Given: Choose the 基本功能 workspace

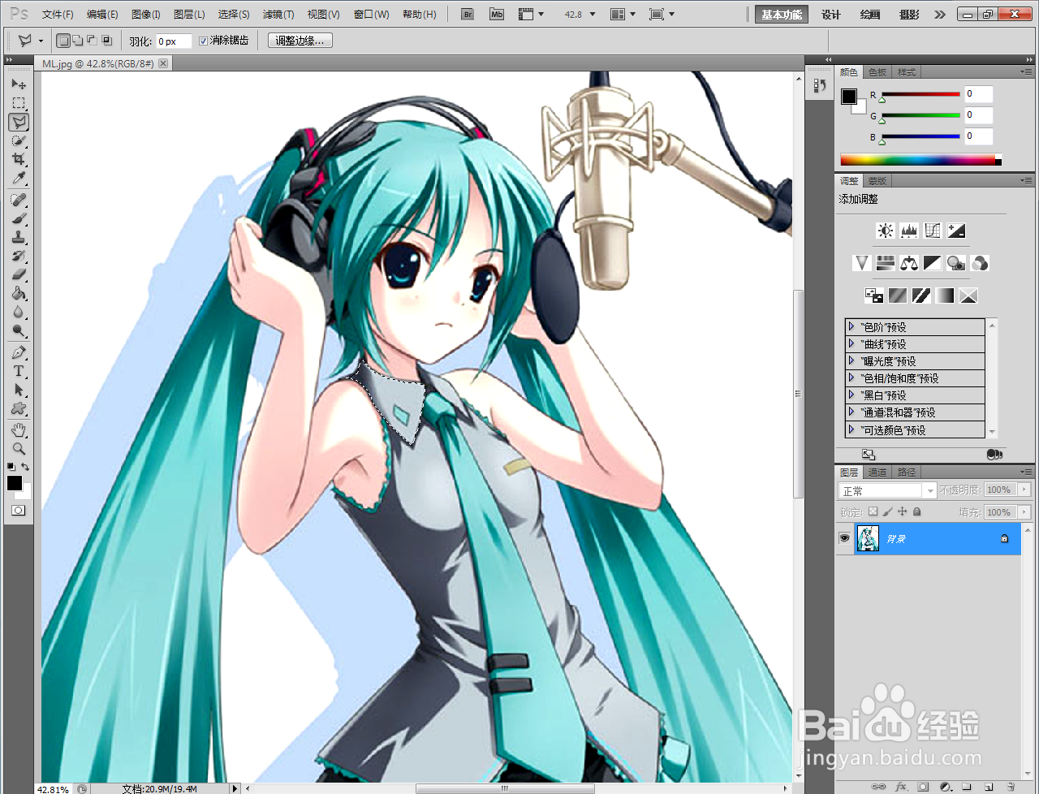Looking at the screenshot, I should tap(782, 15).
